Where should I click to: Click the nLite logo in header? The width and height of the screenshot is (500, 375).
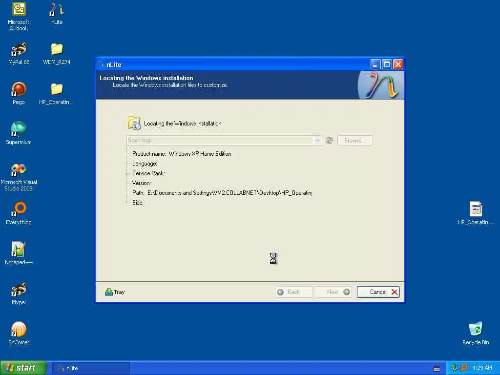pyautogui.click(x=381, y=85)
